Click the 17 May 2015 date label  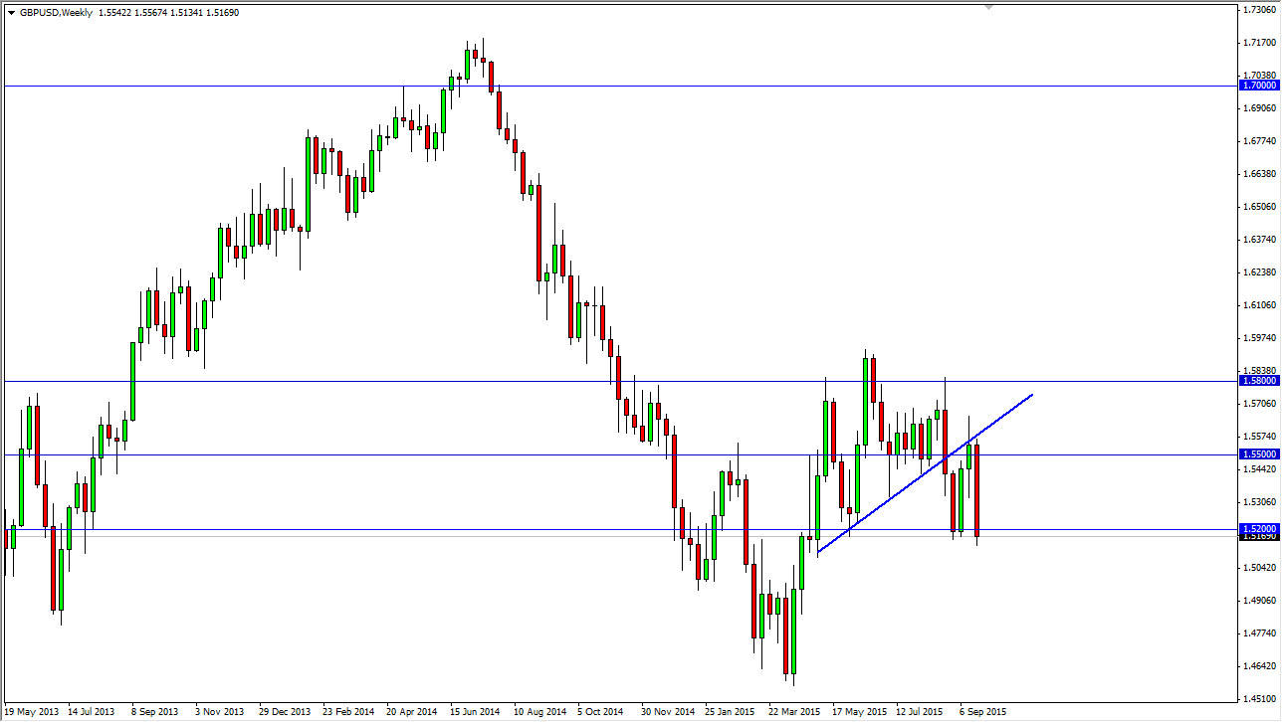pyautogui.click(x=858, y=712)
